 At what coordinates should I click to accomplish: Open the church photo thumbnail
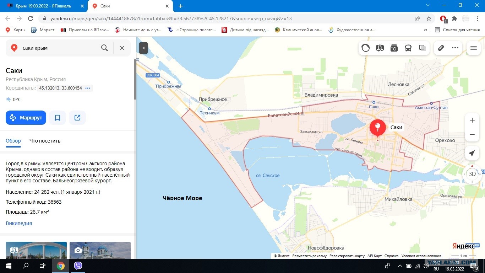click(100, 250)
